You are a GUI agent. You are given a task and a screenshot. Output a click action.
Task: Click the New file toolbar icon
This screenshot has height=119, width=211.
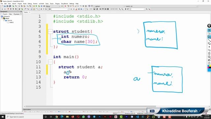click(x=2, y=6)
